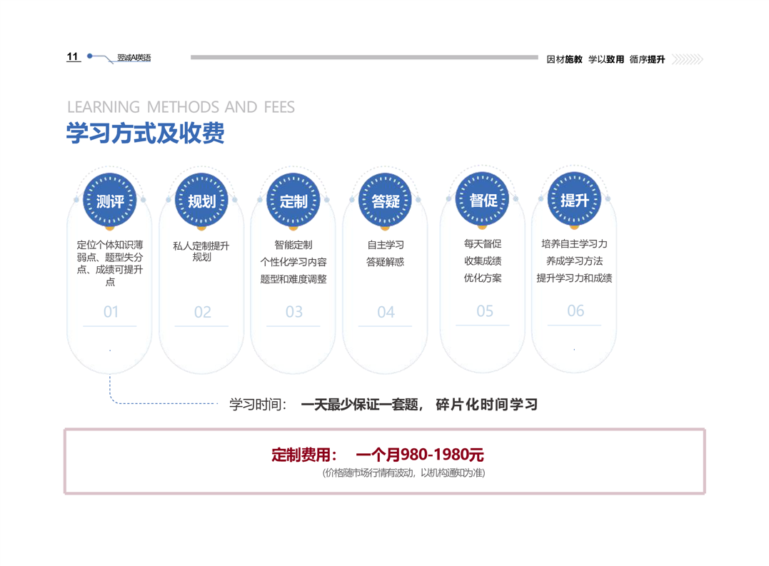
Task: Select the 定制 circular badge
Action: click(x=293, y=201)
